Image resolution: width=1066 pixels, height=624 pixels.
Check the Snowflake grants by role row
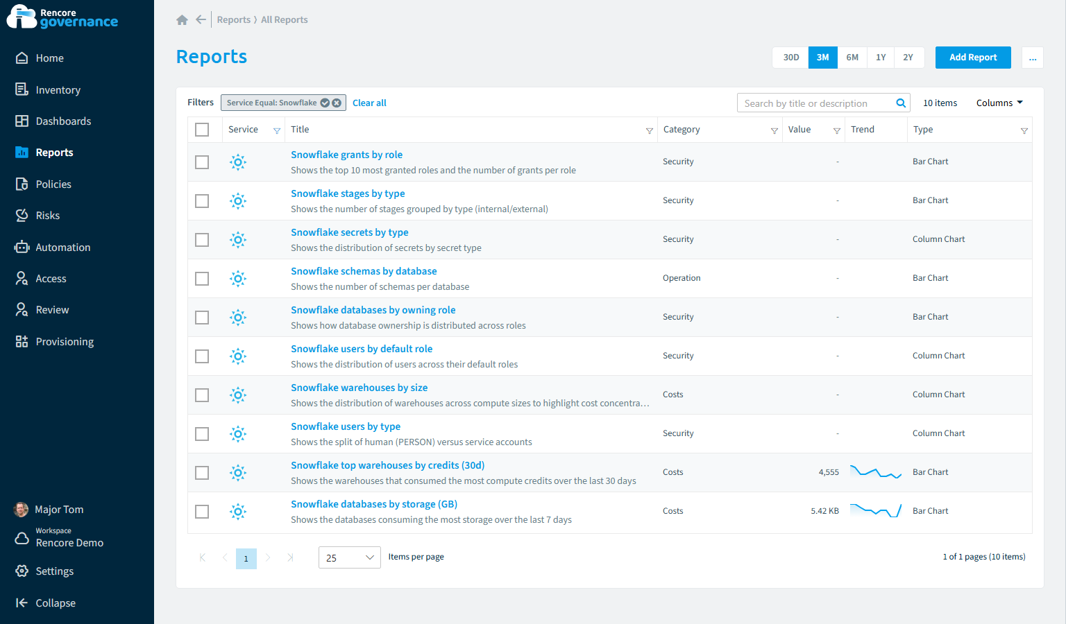[202, 162]
